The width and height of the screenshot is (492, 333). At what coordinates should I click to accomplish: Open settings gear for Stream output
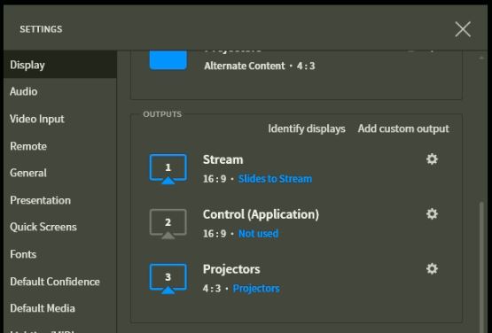(432, 159)
